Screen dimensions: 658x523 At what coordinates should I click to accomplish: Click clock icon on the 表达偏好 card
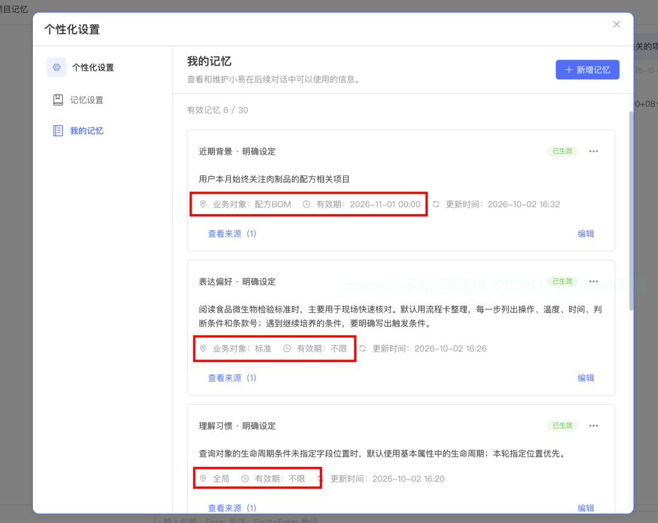pyautogui.click(x=287, y=349)
